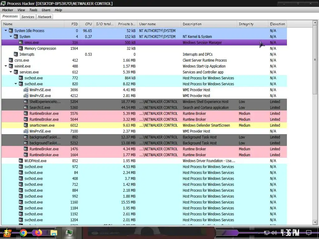The width and height of the screenshot is (319, 239).
Task: Collapse the System Idle Process tree
Action: pyautogui.click(x=6, y=31)
